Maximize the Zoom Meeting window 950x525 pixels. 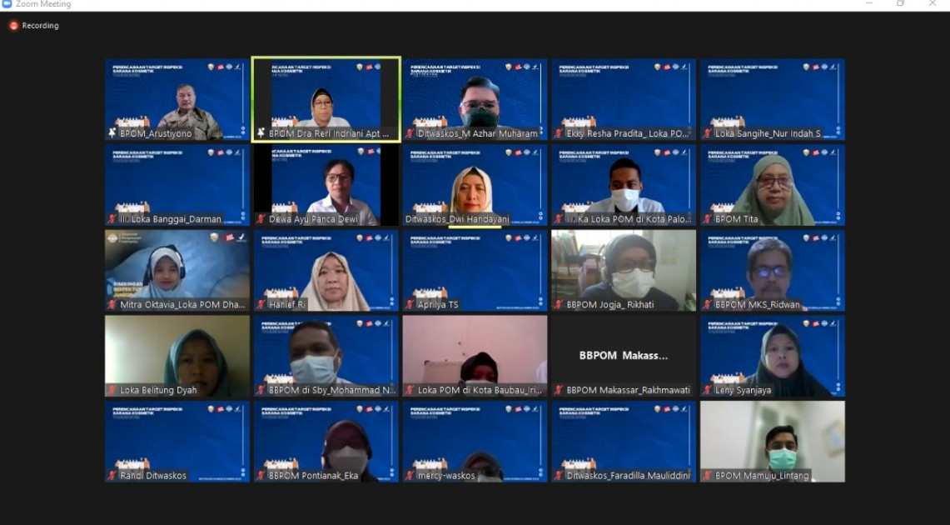pyautogui.click(x=900, y=4)
